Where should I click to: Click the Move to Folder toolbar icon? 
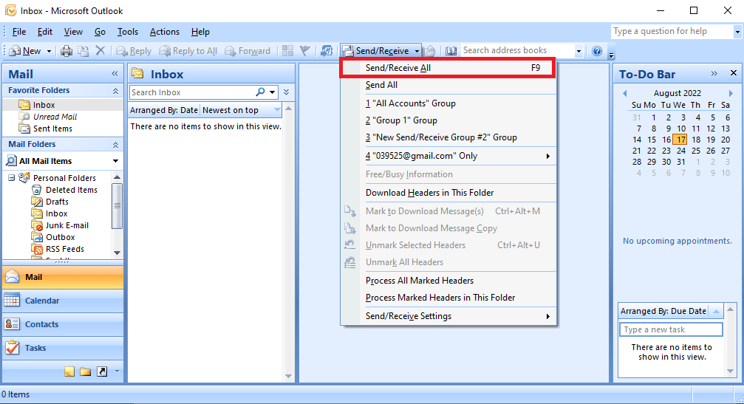83,51
